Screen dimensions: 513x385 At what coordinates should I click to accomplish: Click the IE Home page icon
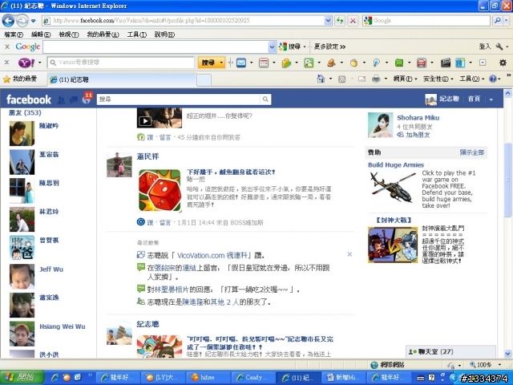click(x=321, y=79)
